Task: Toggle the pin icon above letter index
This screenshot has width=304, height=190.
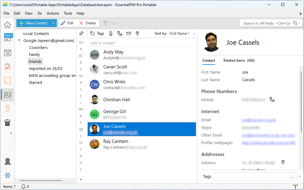Action: click(x=81, y=33)
